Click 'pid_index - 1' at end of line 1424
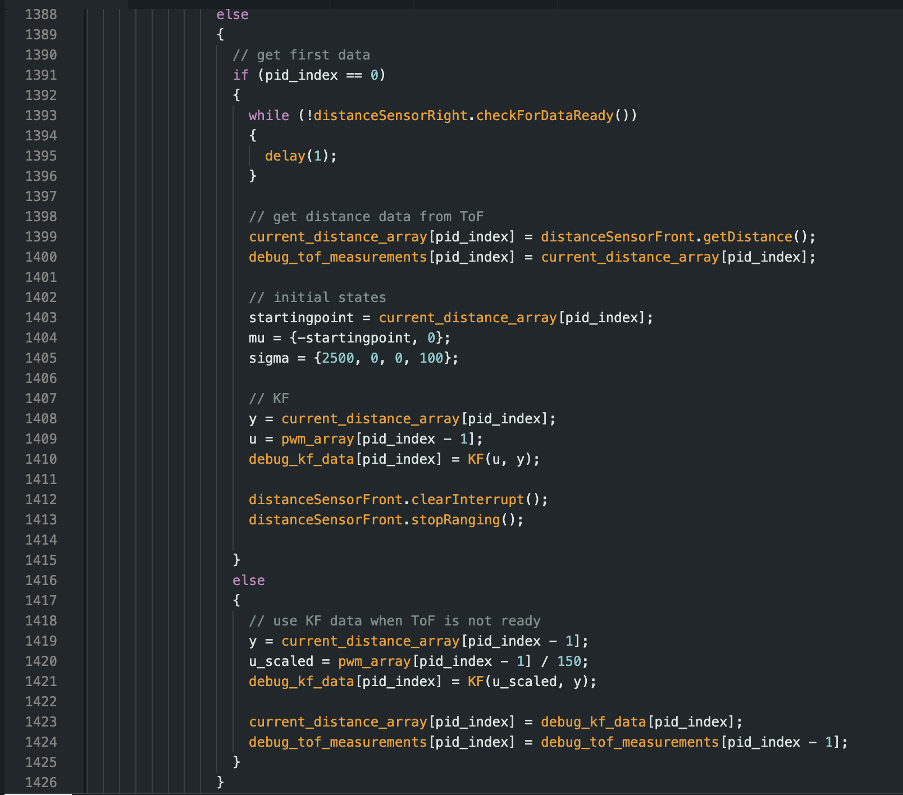903x795 pixels. pyautogui.click(x=780, y=742)
